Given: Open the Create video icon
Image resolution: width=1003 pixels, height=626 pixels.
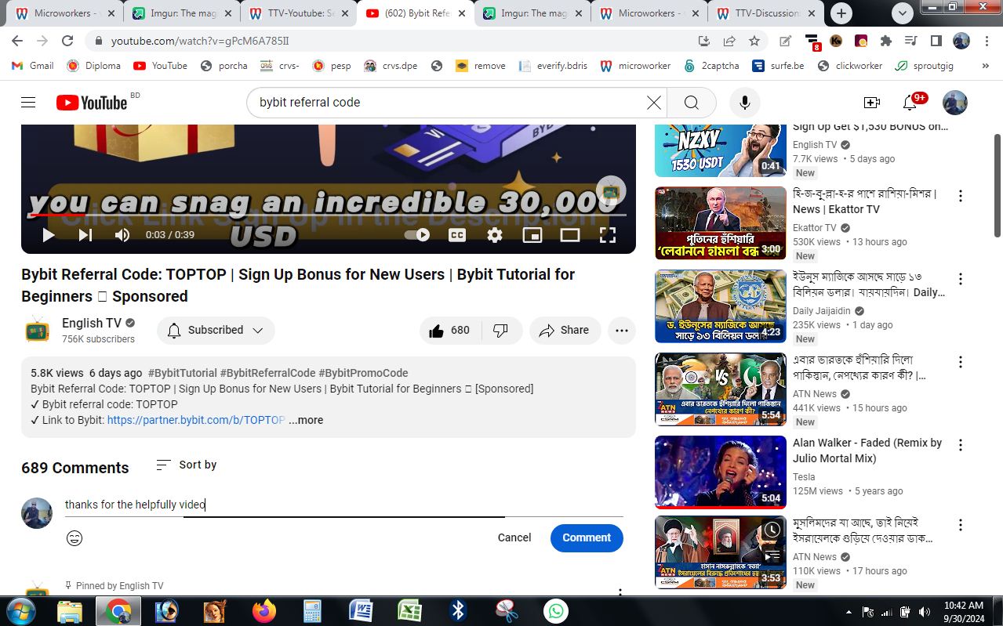Looking at the screenshot, I should 871,103.
